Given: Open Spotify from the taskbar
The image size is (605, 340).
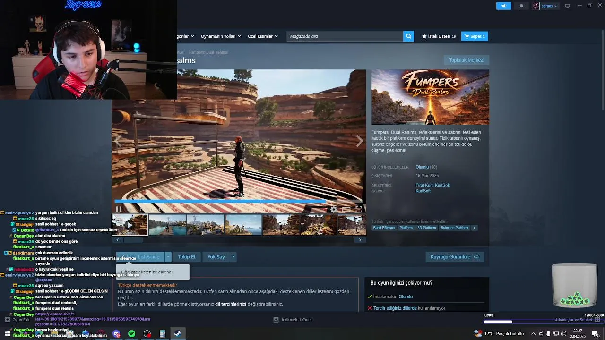Looking at the screenshot, I should pyautogui.click(x=131, y=334).
